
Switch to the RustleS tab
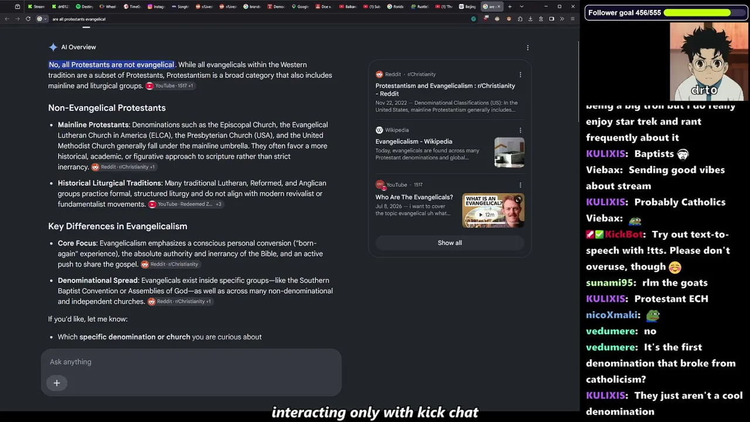click(x=420, y=6)
